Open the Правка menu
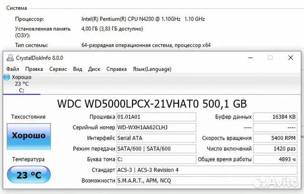This screenshot has height=194, width=304. point(34,69)
